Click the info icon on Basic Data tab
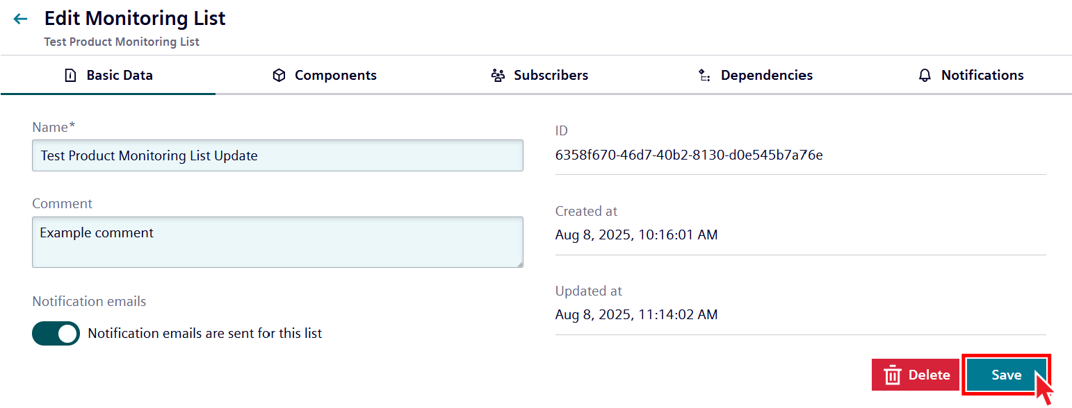 [x=70, y=76]
